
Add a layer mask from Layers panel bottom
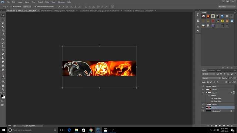pos(216,126)
